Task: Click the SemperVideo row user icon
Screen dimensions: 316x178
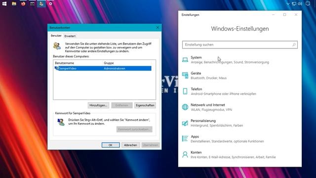Action: click(x=56, y=68)
